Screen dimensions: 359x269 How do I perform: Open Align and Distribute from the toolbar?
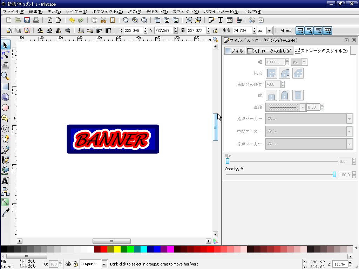(239, 20)
